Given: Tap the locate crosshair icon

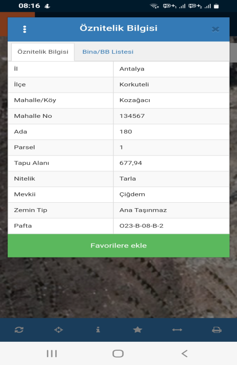Looking at the screenshot, I should (58, 330).
